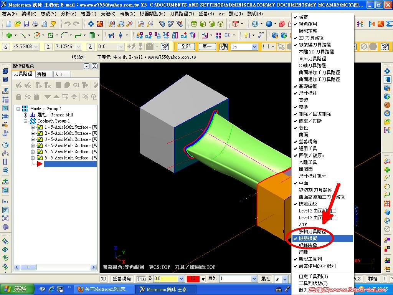Toggle the 尺寸標註 toolbar option
Image resolution: width=393 pixels, height=295 pixels.
323,93
